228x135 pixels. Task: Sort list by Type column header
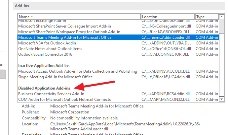pos(207,17)
